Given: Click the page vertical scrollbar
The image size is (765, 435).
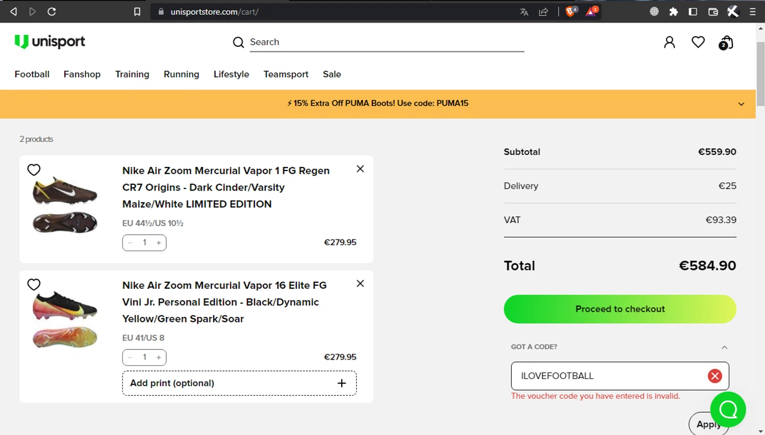Looking at the screenshot, I should [x=760, y=74].
